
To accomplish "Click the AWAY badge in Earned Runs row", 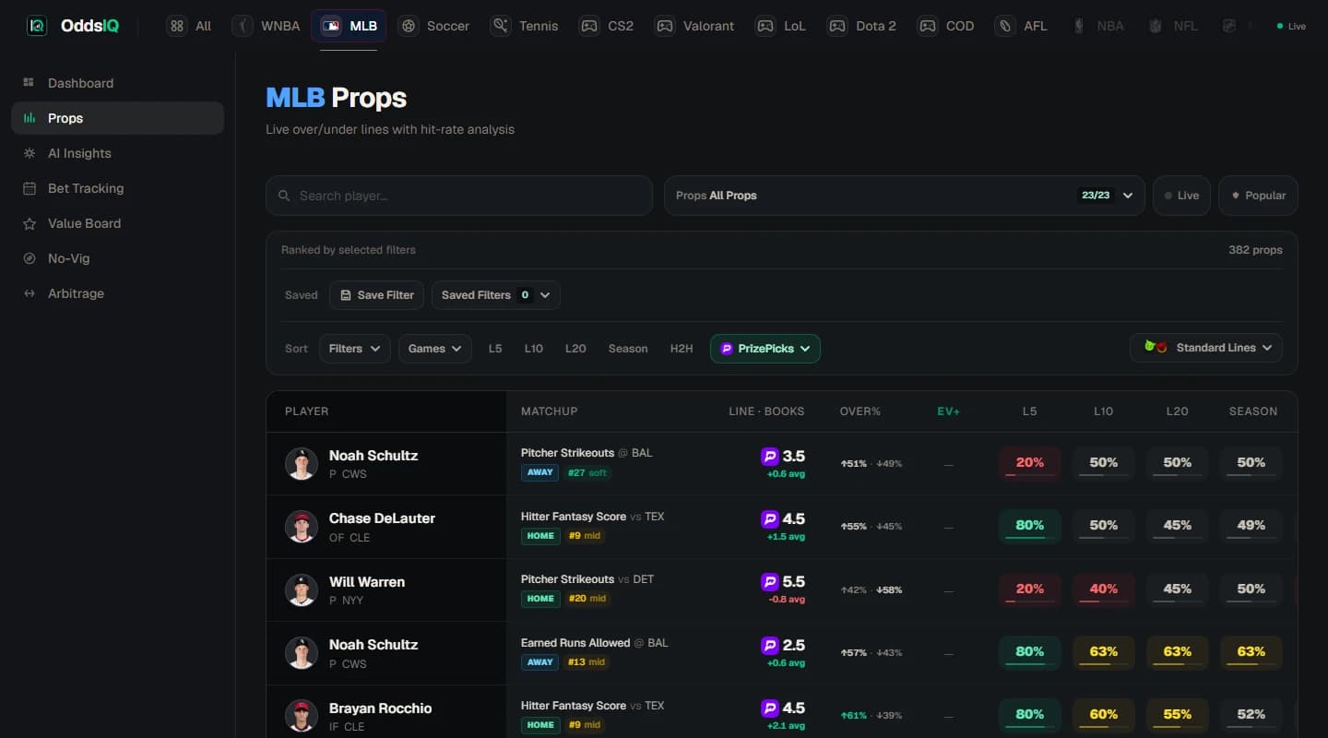I will 540,661.
